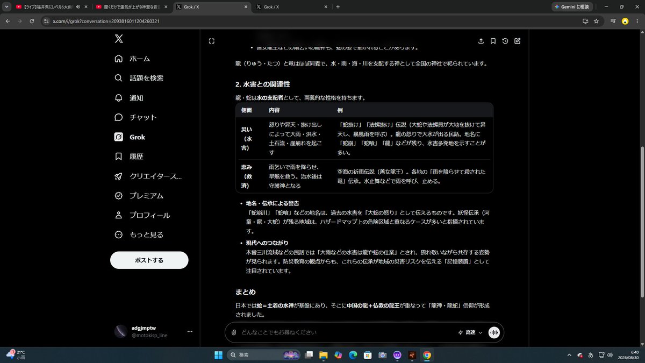Click the ポストする button
The height and width of the screenshot is (363, 645).
[x=149, y=260]
